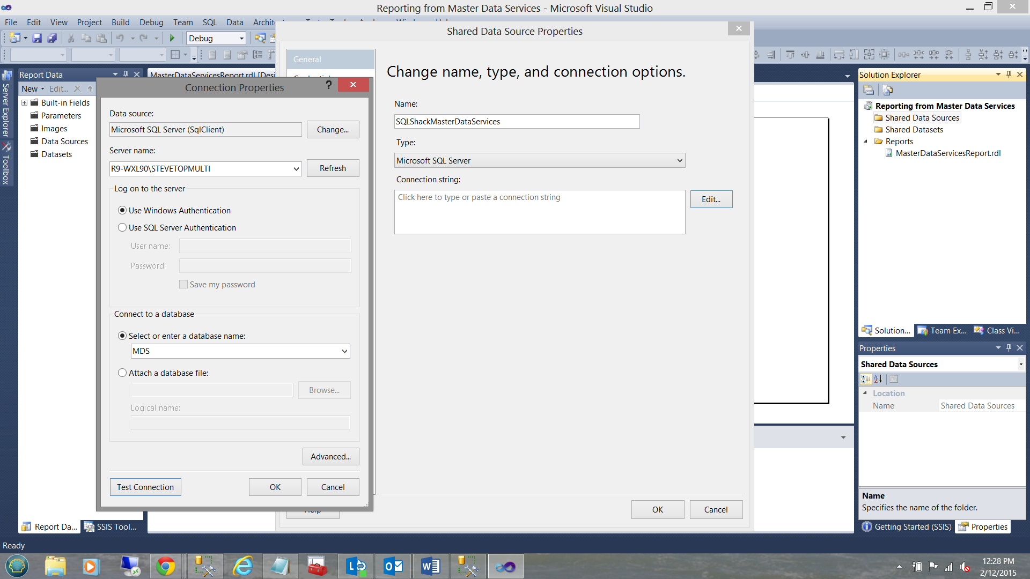Open the Connection Properties help question mark
The height and width of the screenshot is (579, 1030).
tap(329, 85)
